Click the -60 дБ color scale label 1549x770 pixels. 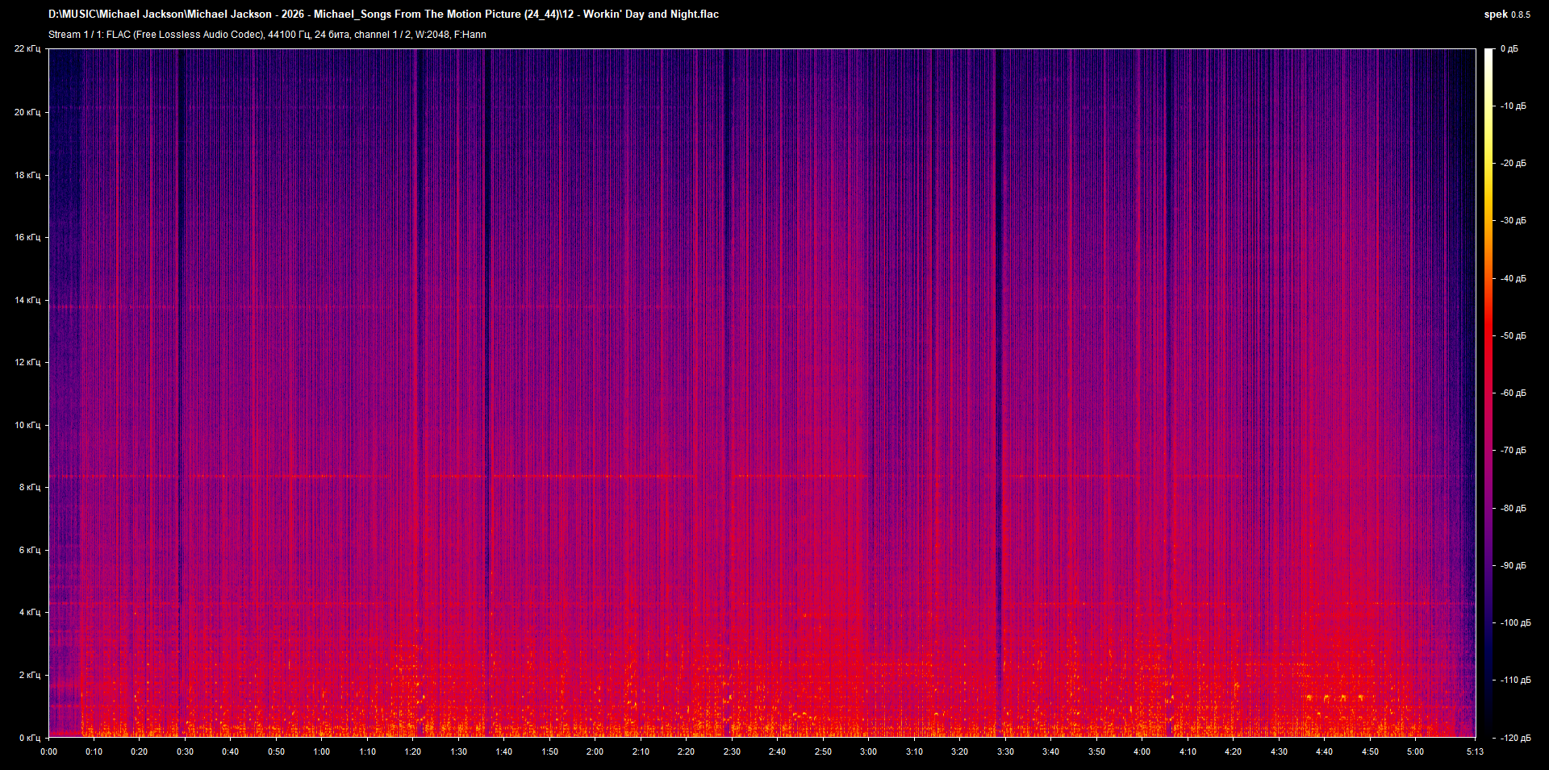[1513, 393]
